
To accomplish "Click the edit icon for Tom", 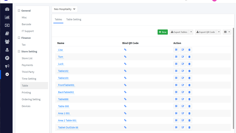I will pyautogui.click(x=183, y=57).
